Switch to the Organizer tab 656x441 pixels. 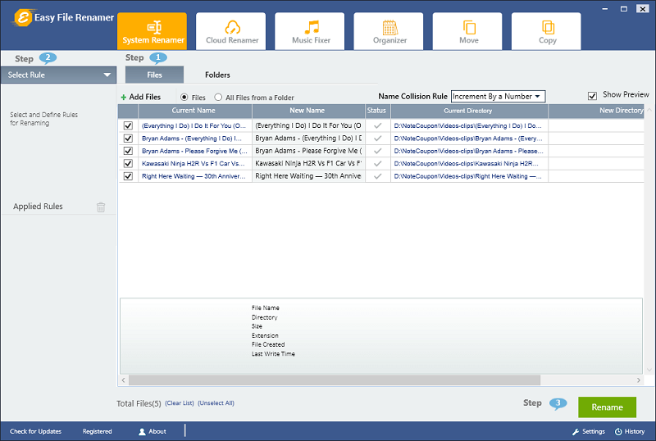pyautogui.click(x=389, y=31)
